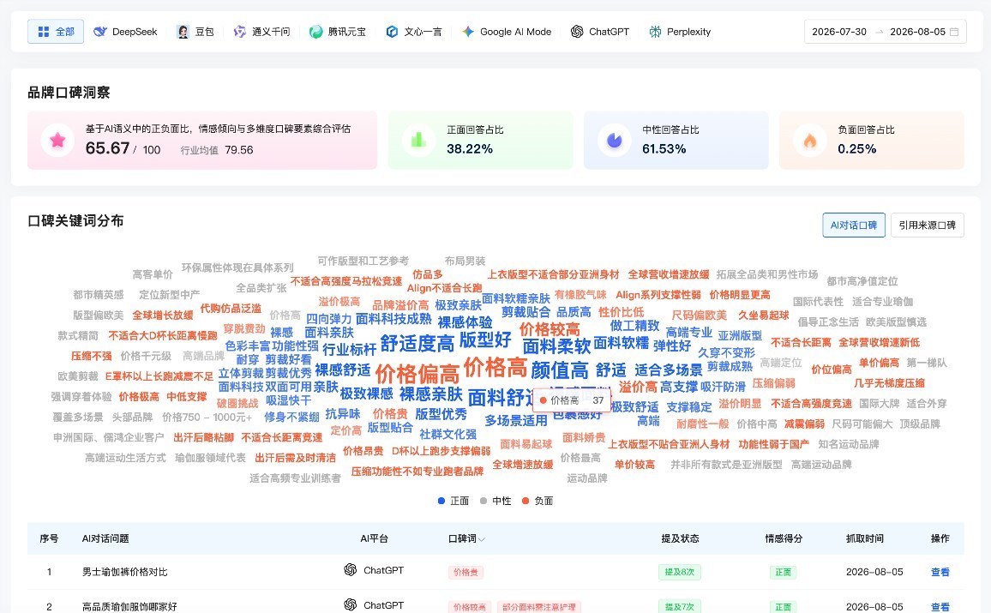Click the 腾讯元宝 green logo icon
This screenshot has height=613, width=991.
click(x=315, y=32)
